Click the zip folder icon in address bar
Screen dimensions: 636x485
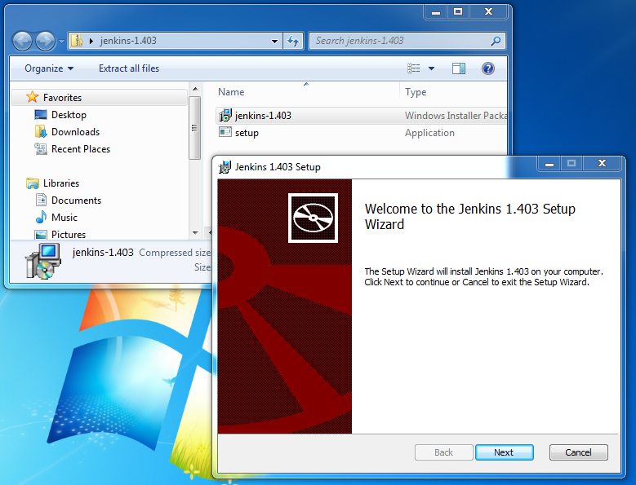[x=76, y=41]
